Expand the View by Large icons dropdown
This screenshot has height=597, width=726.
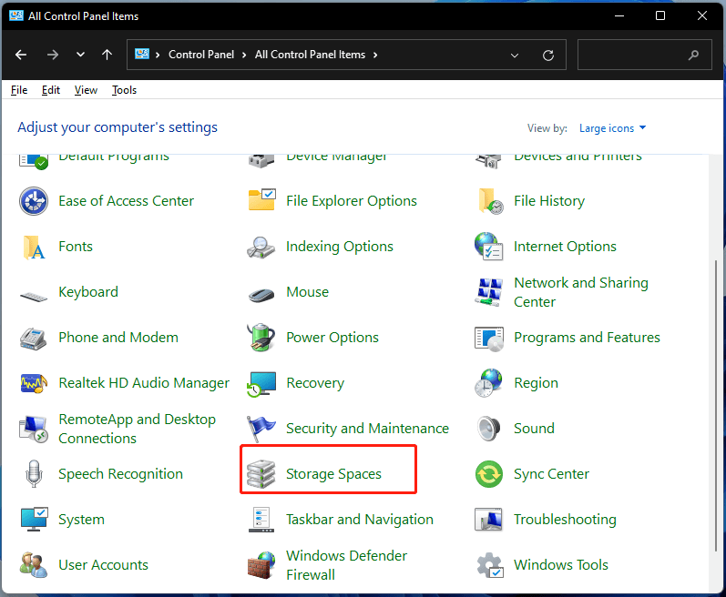tap(612, 128)
